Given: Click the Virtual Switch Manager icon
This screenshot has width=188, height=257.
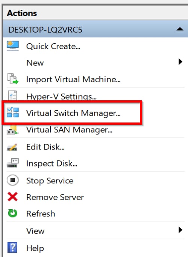Looking at the screenshot, I should (x=13, y=112).
